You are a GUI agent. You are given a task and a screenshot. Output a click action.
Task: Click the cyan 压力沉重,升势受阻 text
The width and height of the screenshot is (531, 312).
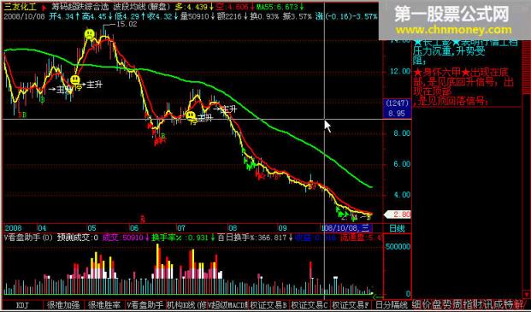pyautogui.click(x=449, y=56)
